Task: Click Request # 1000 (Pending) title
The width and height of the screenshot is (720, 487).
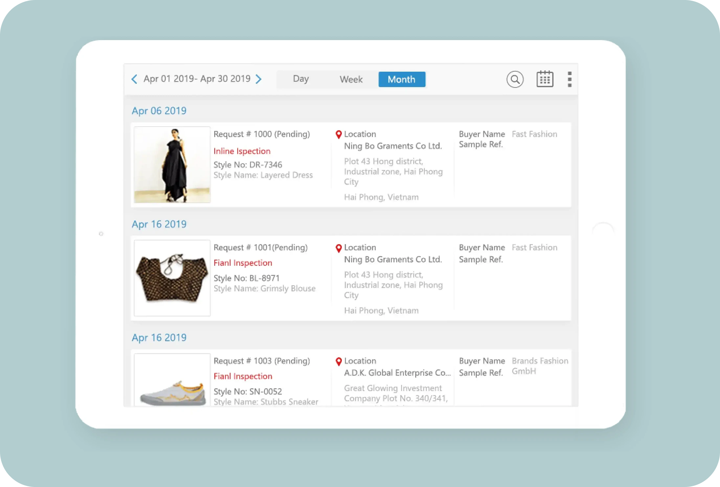Action: [x=261, y=134]
